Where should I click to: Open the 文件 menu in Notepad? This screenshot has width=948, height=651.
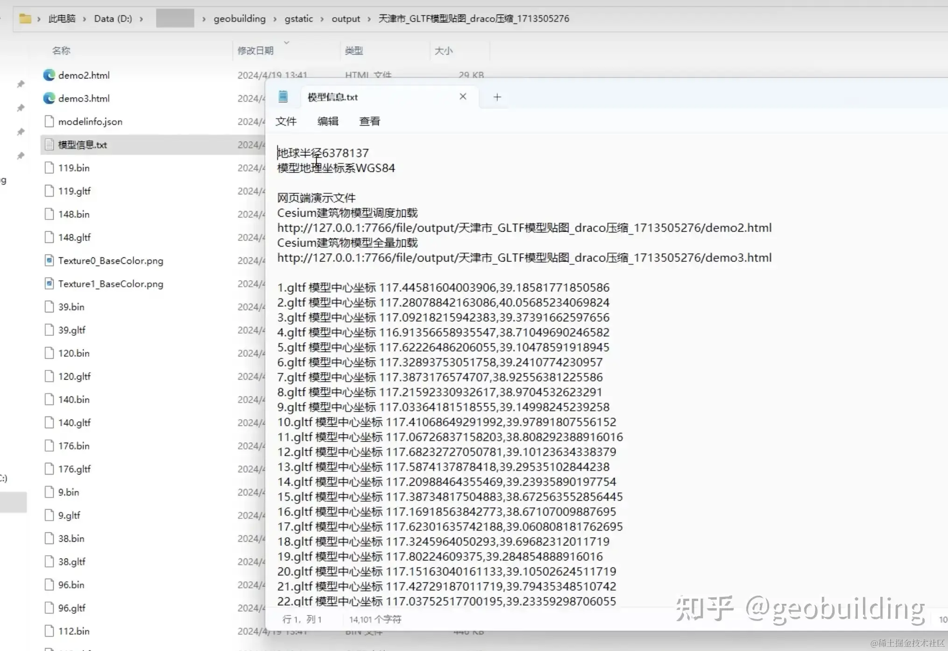[x=286, y=121]
